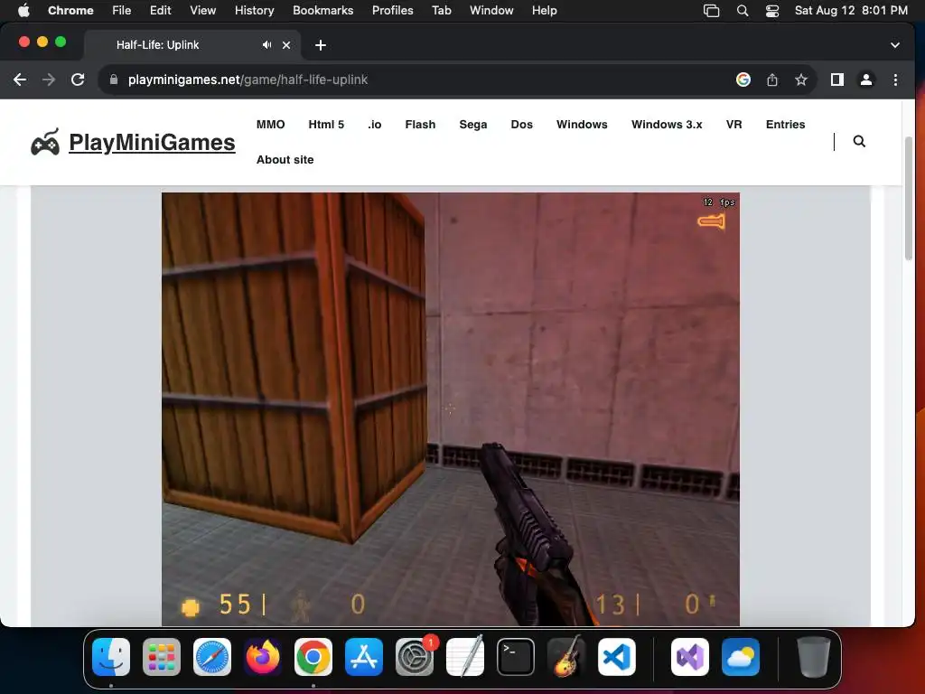Launch Safari from the Dock
Screen dimensions: 925x694
pos(212,657)
